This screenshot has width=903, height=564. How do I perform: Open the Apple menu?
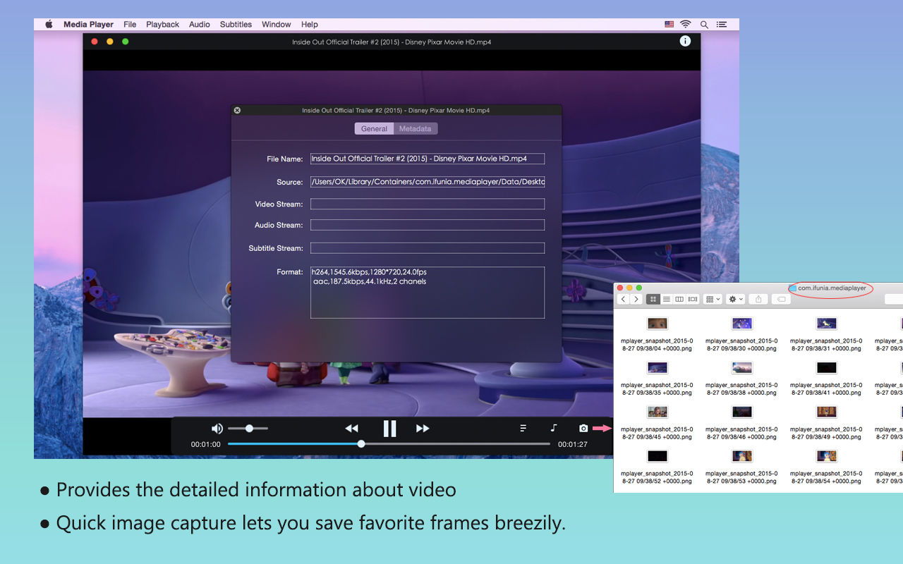[49, 24]
